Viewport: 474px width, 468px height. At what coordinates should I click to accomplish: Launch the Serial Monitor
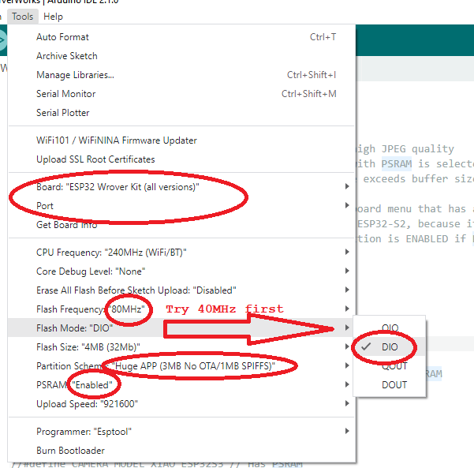point(181,94)
